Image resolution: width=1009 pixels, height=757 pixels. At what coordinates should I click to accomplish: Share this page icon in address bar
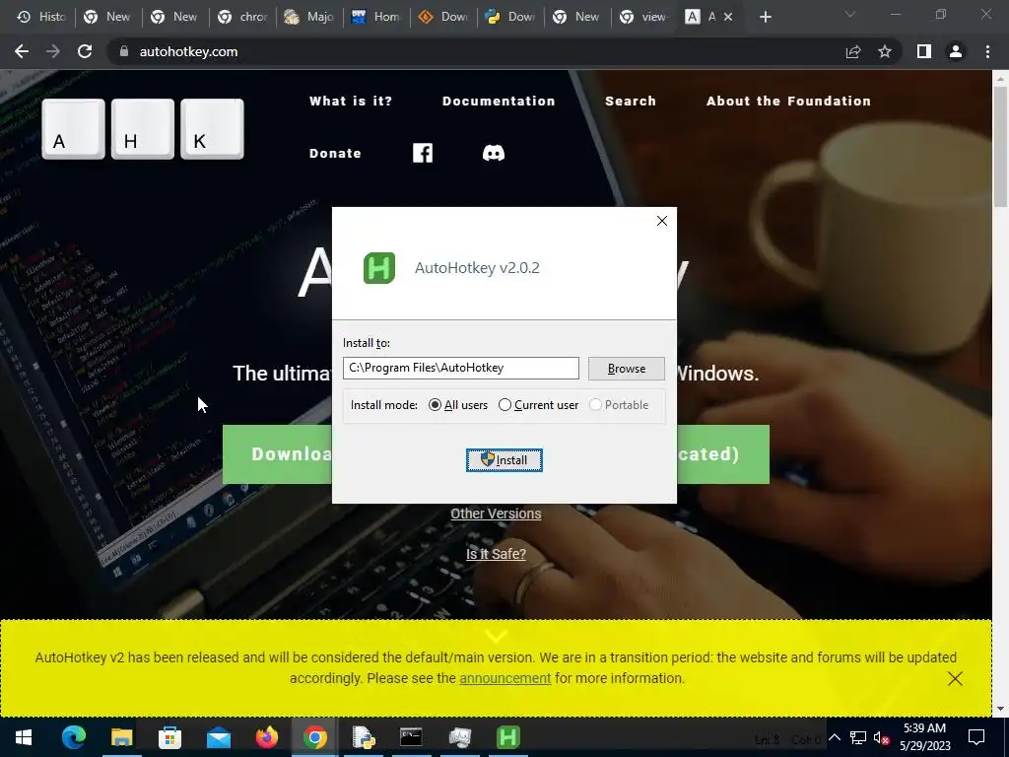pos(853,51)
